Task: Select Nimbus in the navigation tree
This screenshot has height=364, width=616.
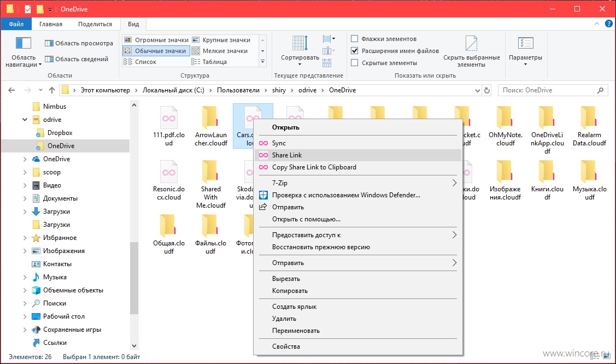Action: coord(55,107)
